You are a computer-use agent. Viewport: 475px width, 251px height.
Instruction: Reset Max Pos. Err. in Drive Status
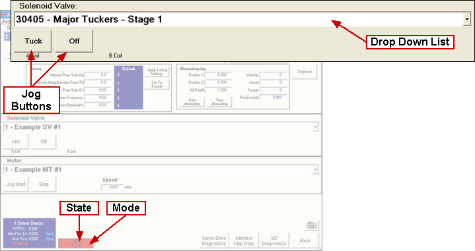[x=50, y=234]
